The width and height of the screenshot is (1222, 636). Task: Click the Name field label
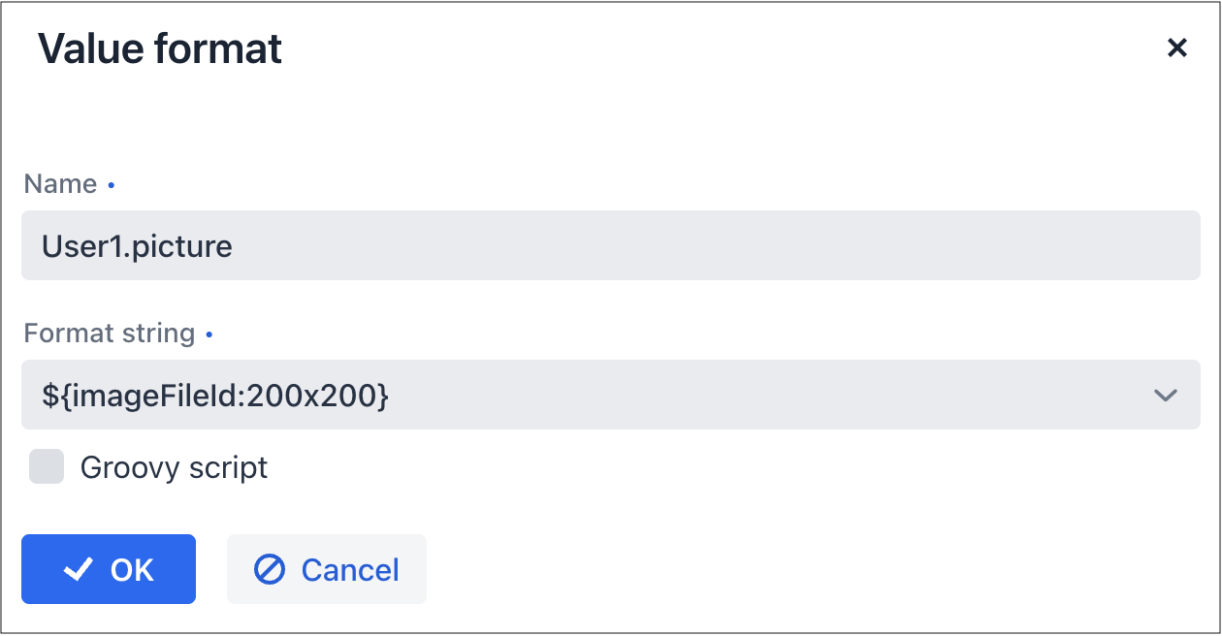[60, 184]
